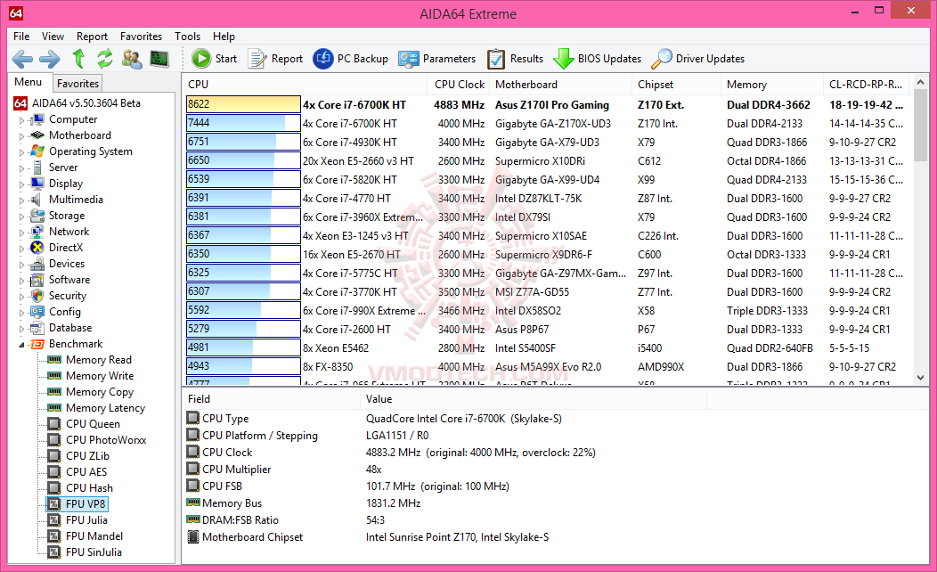Select the Config tree item
937x572 pixels.
(64, 312)
